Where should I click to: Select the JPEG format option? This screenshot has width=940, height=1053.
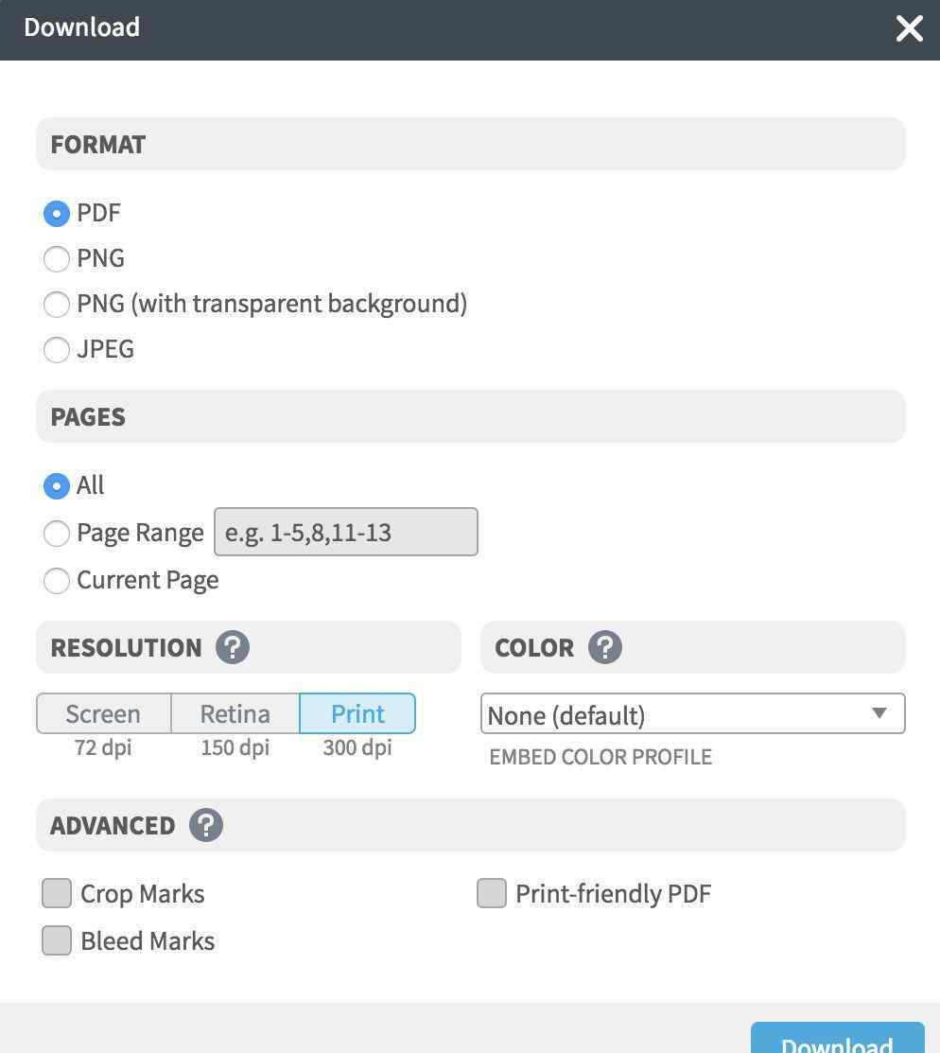click(57, 349)
